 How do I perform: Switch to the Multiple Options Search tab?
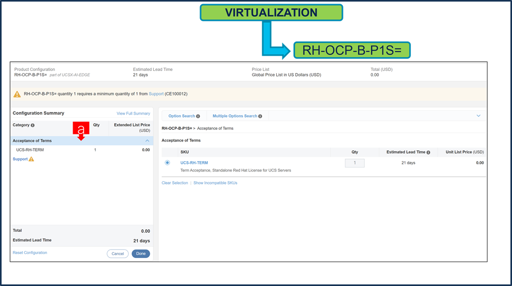[237, 116]
